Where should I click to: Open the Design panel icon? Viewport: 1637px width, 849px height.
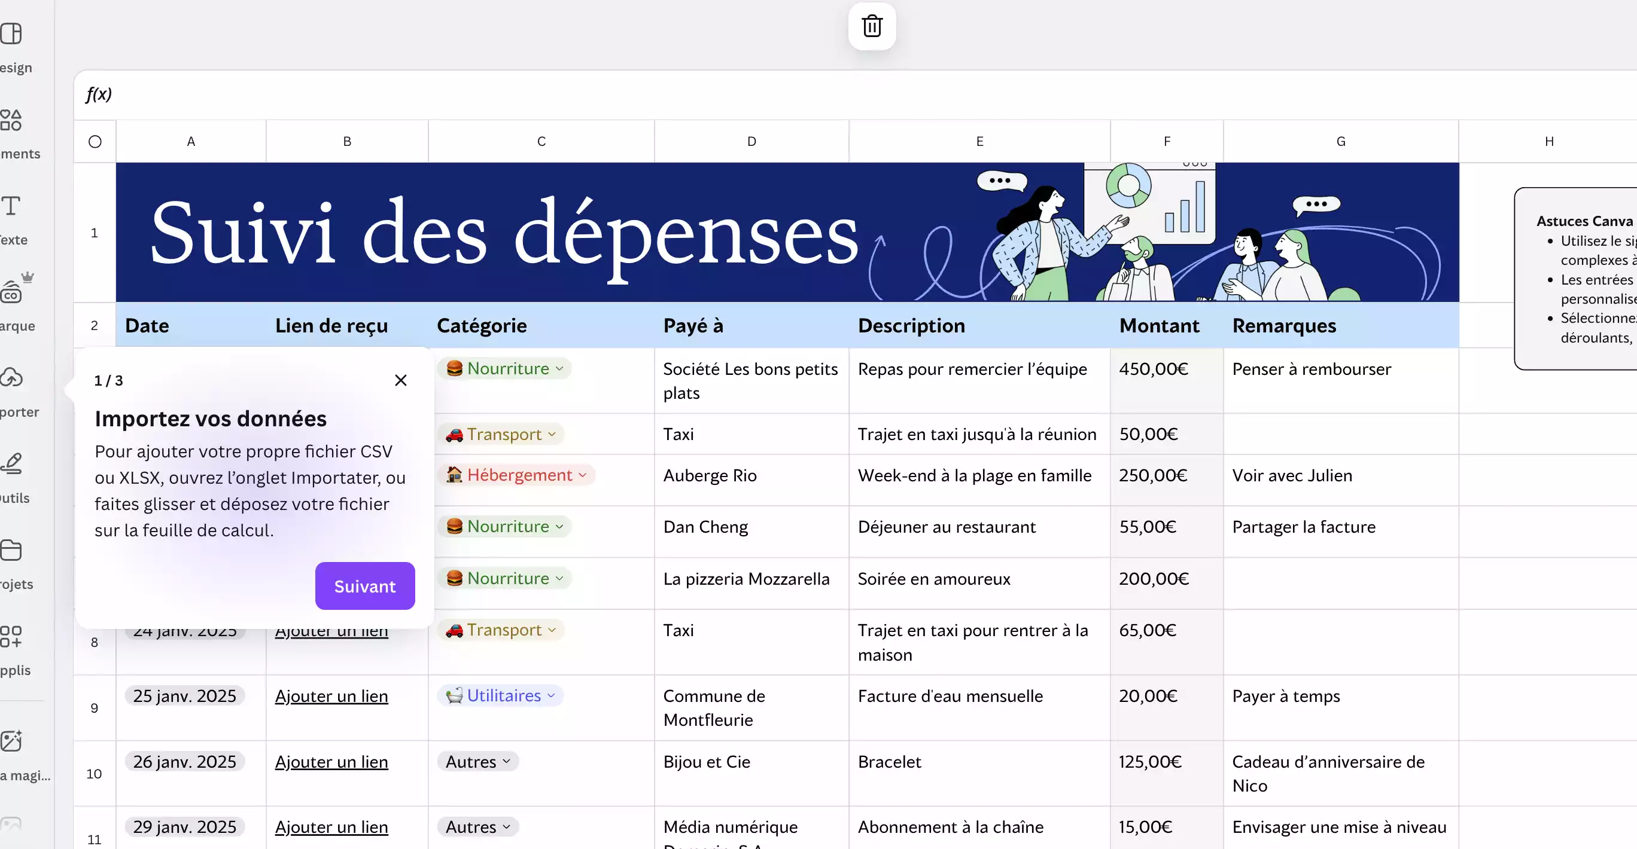pyautogui.click(x=11, y=33)
